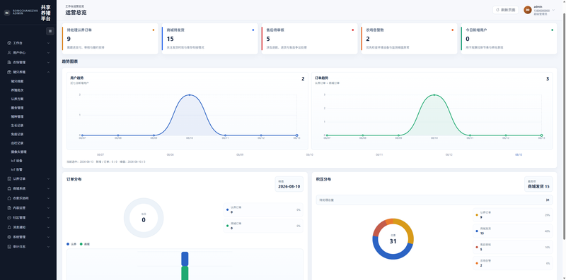Click the 用户中心 user icon in sidebar

coord(9,53)
